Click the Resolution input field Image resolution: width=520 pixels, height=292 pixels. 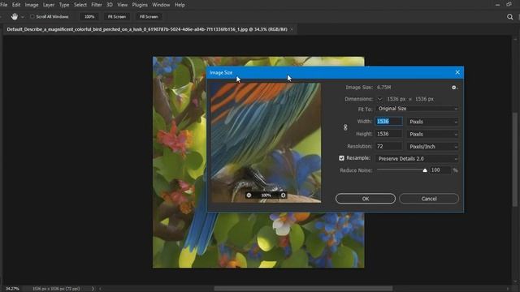(388, 146)
